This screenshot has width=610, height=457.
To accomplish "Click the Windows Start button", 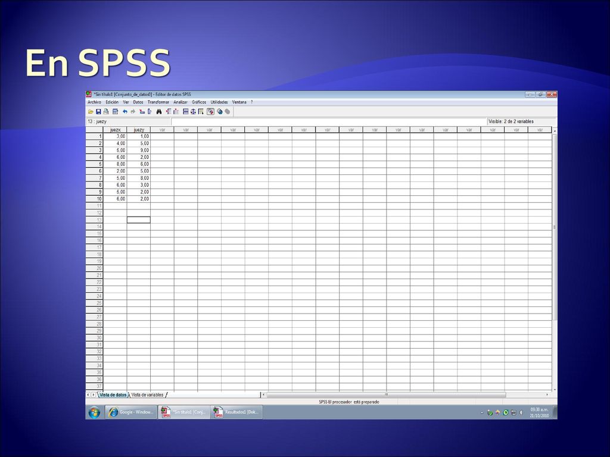I will click(94, 412).
